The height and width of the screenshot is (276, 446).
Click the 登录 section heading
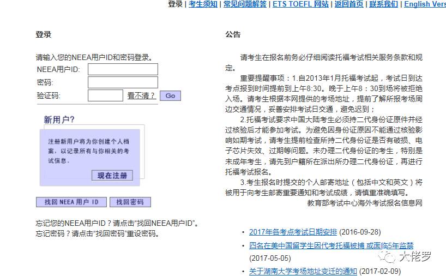pyautogui.click(x=43, y=34)
